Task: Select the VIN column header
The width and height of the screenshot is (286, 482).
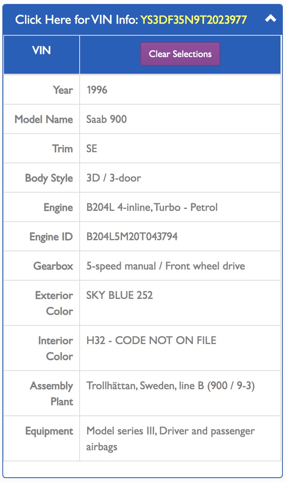Action: pyautogui.click(x=42, y=50)
